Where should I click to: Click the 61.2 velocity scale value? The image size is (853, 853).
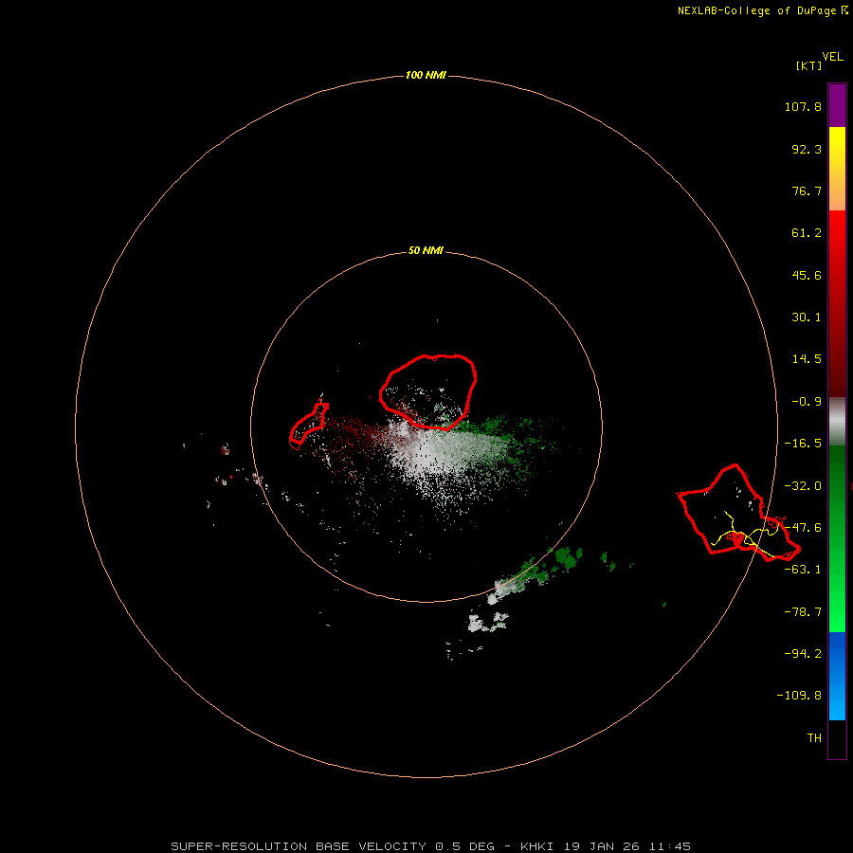tap(807, 233)
